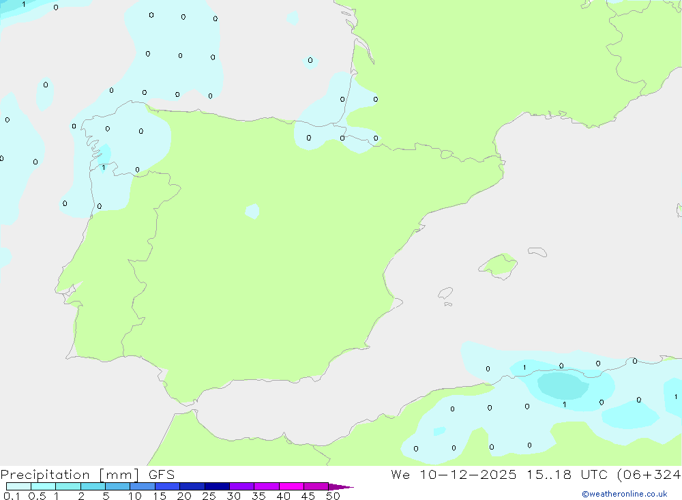Open the weatheronline.co.uk copyright link
The image size is (682, 500).
point(625,494)
